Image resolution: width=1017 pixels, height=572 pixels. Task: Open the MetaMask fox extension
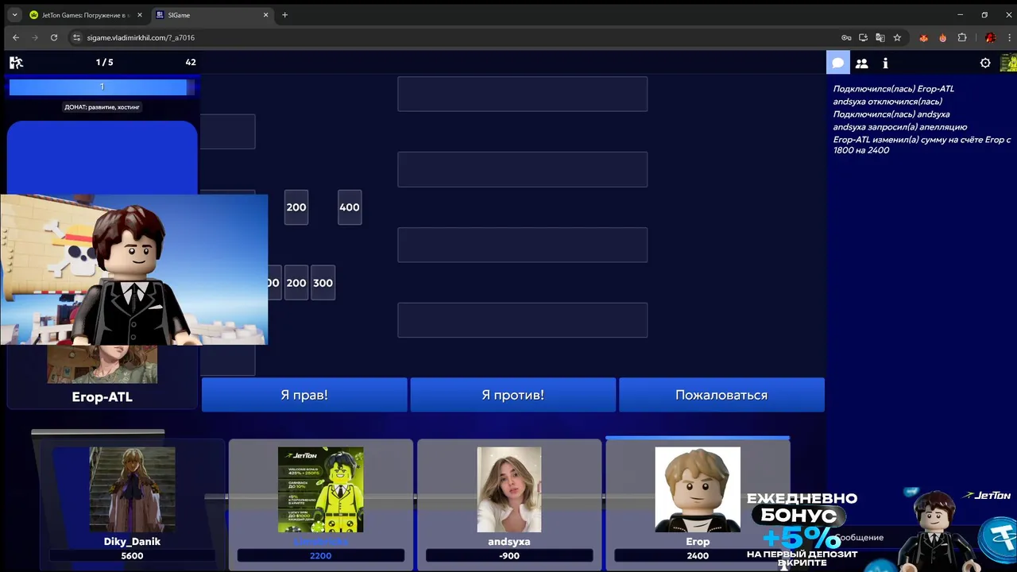tap(923, 37)
